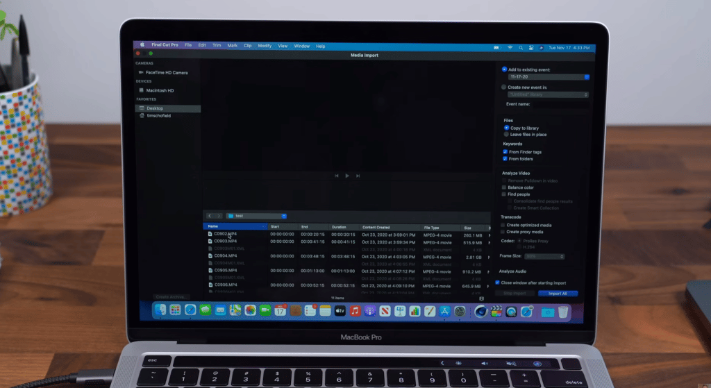Viewport: 711px width, 388px height.
Task: Open Keynote from the Dock
Action: click(399, 312)
